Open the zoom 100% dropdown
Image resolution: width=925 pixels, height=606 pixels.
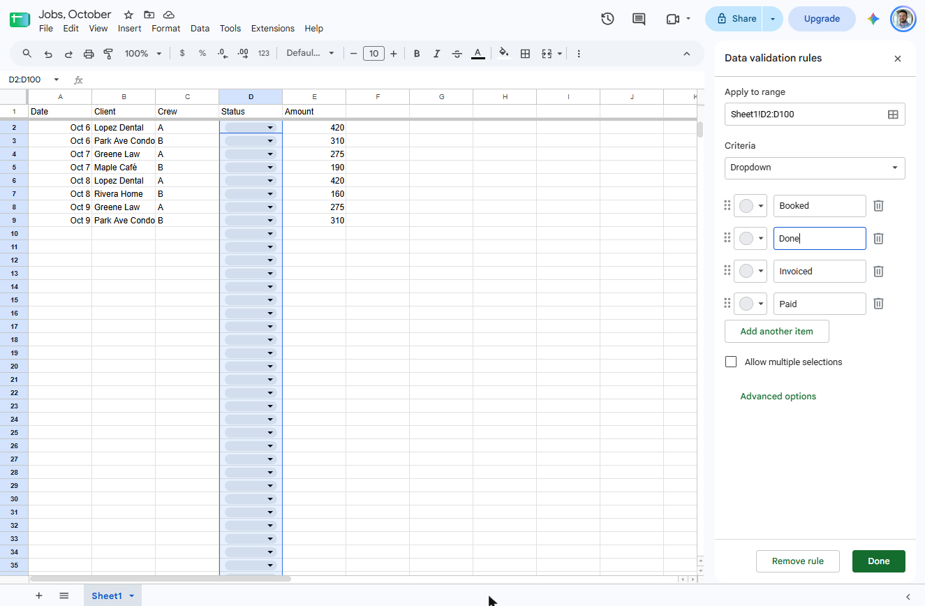[x=143, y=54]
